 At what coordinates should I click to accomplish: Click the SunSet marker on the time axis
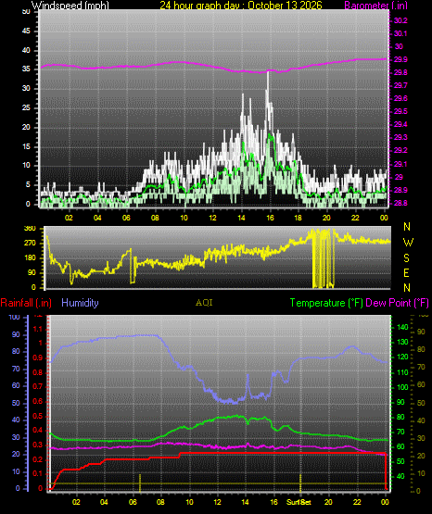[x=299, y=502]
